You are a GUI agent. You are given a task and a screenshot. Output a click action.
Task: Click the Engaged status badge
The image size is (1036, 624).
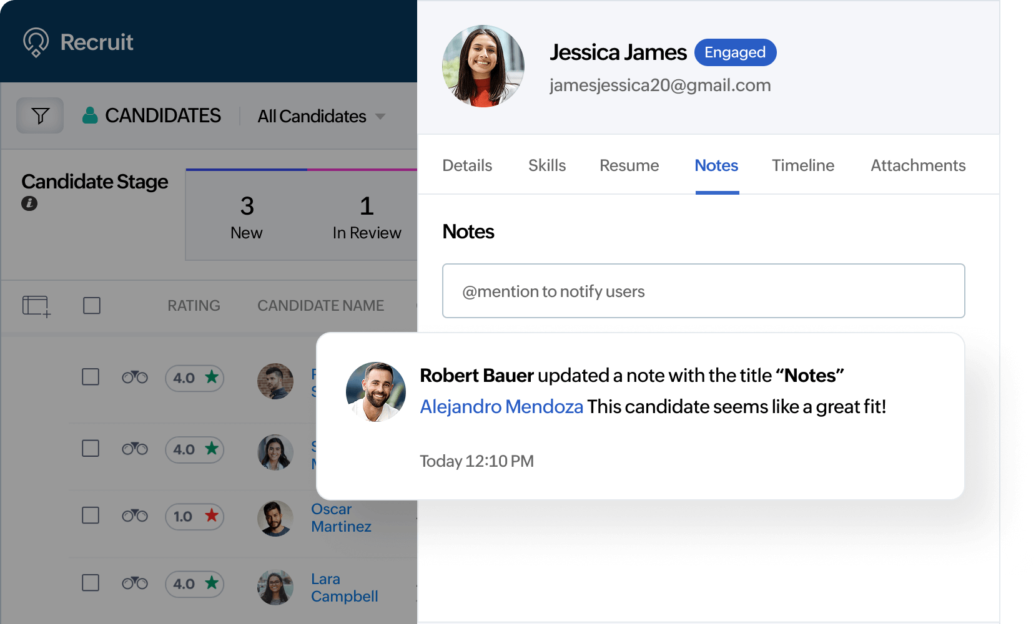coord(735,52)
